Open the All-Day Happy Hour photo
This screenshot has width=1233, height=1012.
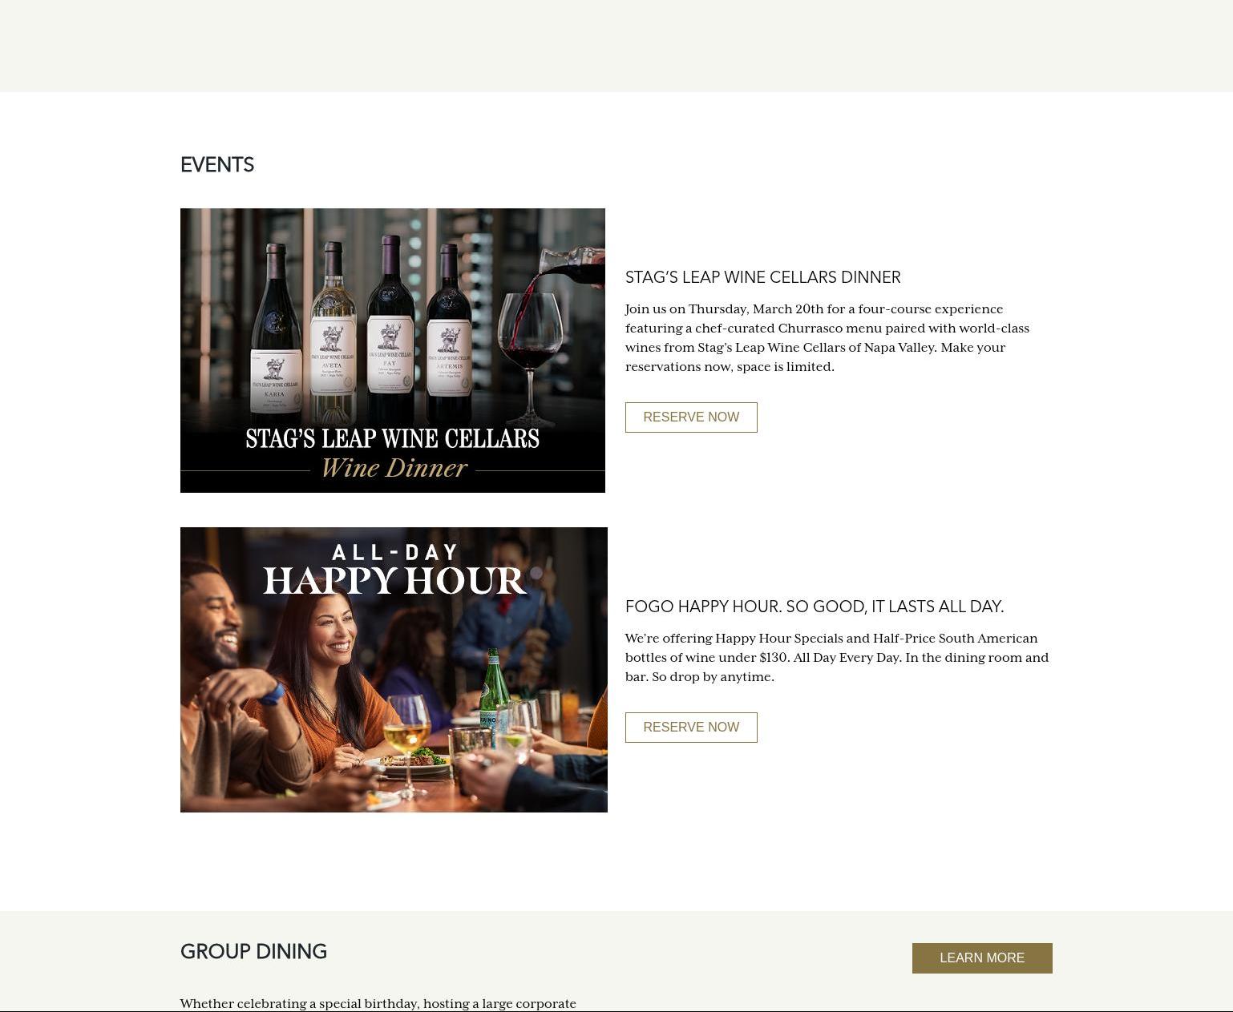click(x=394, y=670)
